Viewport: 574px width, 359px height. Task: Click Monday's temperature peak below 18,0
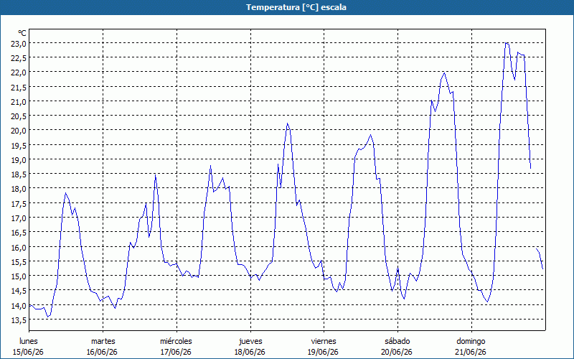pyautogui.click(x=65, y=193)
